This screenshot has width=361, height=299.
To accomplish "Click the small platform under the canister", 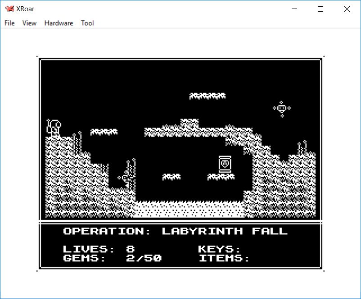I will (x=221, y=177).
